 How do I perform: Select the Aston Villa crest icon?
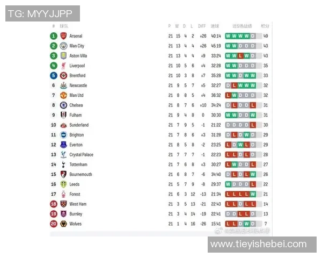pos(63,56)
